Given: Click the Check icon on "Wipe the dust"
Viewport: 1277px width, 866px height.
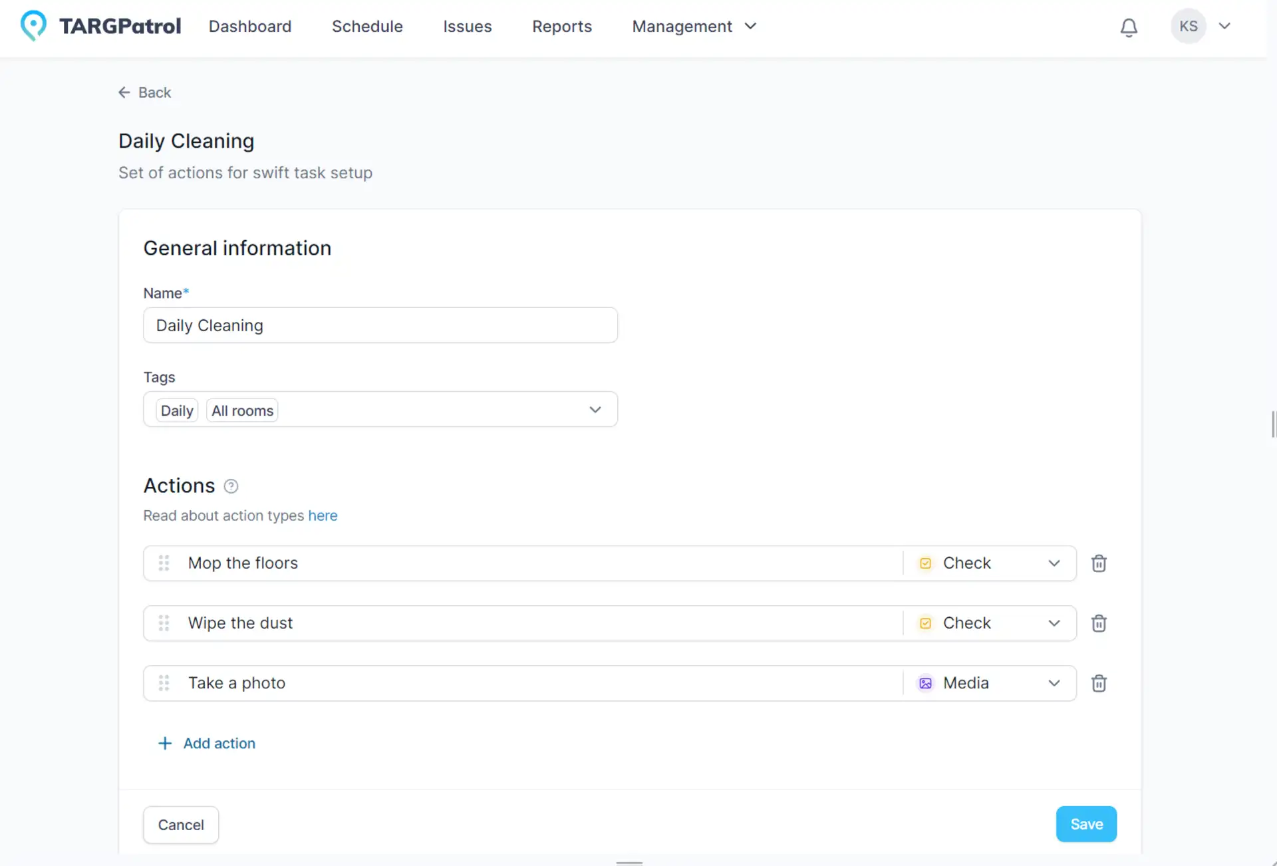Looking at the screenshot, I should coord(925,623).
